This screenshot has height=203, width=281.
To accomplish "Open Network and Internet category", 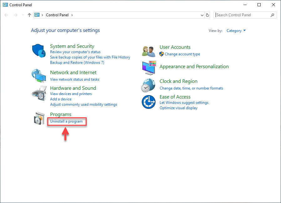I will tap(73, 73).
